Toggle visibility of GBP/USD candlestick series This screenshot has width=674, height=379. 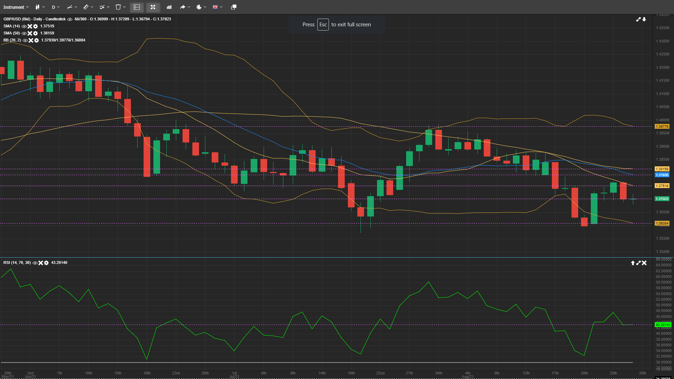coord(70,19)
